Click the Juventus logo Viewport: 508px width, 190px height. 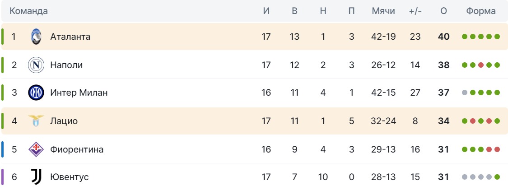click(x=36, y=177)
